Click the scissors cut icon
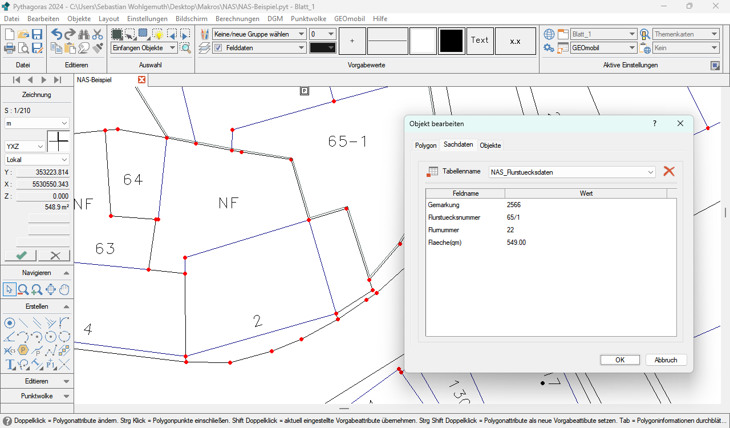The width and height of the screenshot is (730, 428). pos(98,34)
